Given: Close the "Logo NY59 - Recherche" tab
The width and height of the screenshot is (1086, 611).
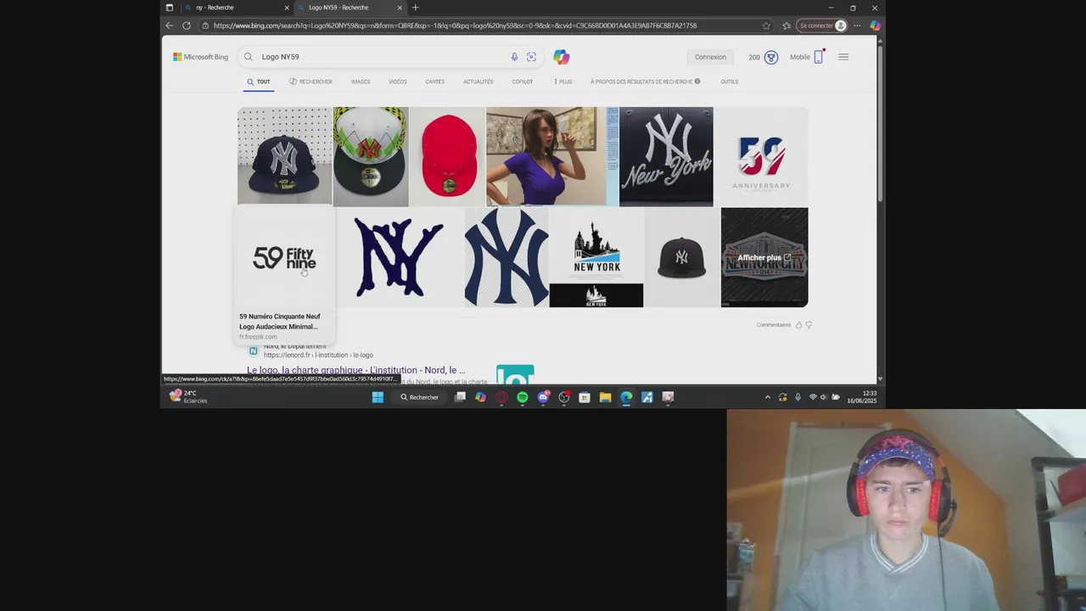Looking at the screenshot, I should tap(400, 8).
